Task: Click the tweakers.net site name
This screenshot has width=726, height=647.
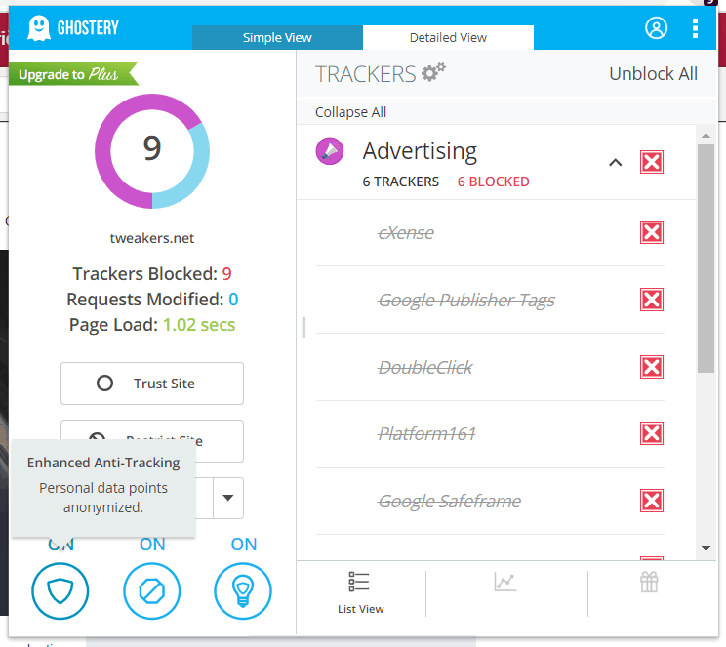Action: point(152,238)
